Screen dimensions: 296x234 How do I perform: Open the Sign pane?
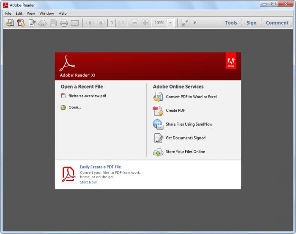point(252,23)
